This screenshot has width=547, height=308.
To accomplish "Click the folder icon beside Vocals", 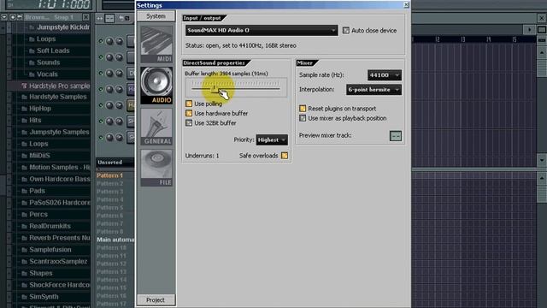I will click(32, 74).
